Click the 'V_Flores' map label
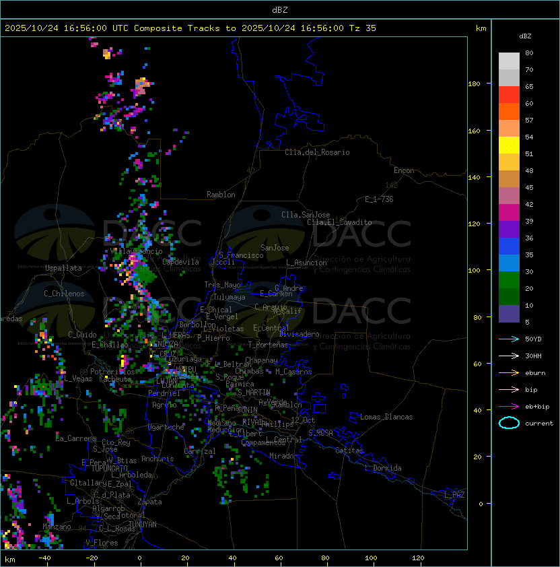 [102, 543]
